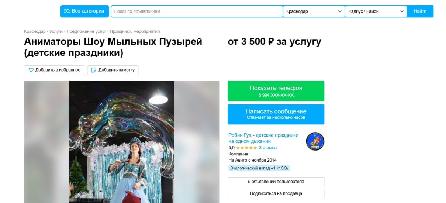The image size is (446, 203).
Task: Click the star rating icons
Action: (246, 148)
